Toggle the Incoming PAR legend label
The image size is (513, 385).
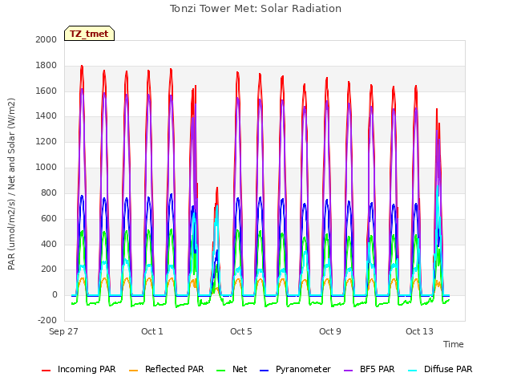click(x=87, y=369)
